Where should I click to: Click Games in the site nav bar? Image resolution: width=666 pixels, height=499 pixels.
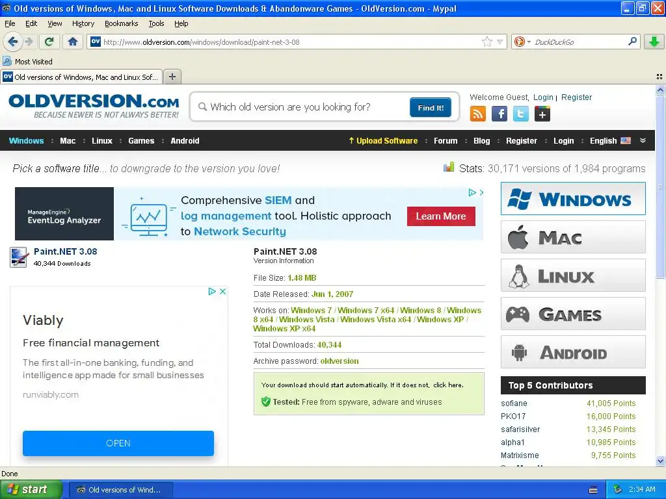click(x=141, y=140)
